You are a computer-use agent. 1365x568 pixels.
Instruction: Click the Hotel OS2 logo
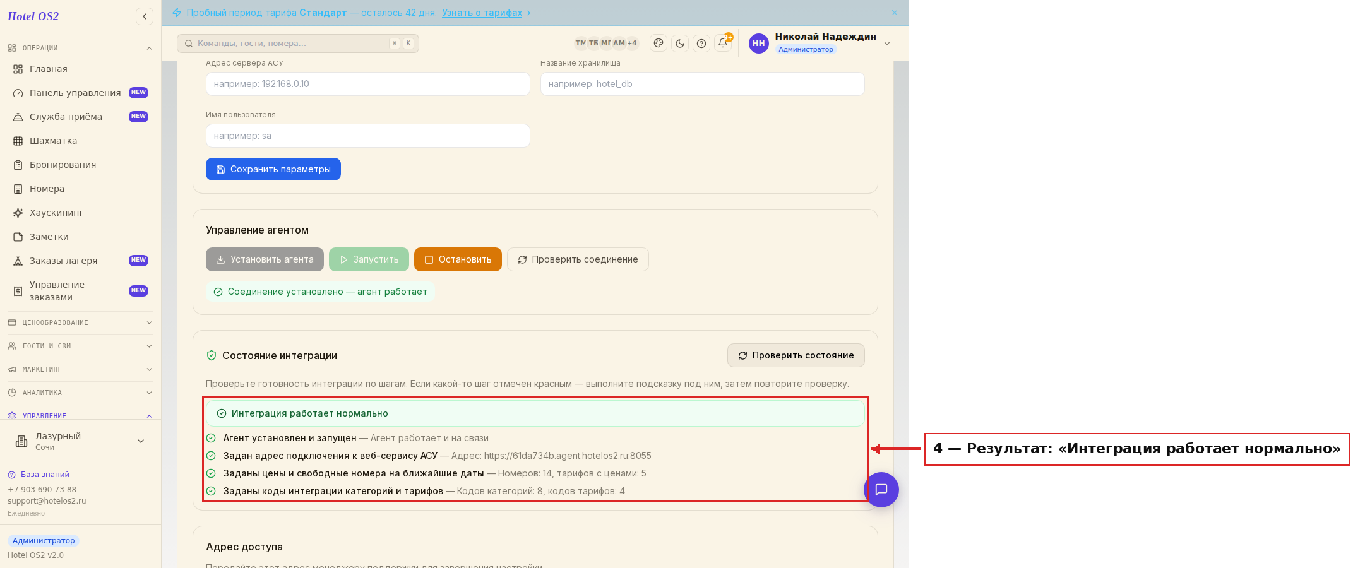coord(33,16)
